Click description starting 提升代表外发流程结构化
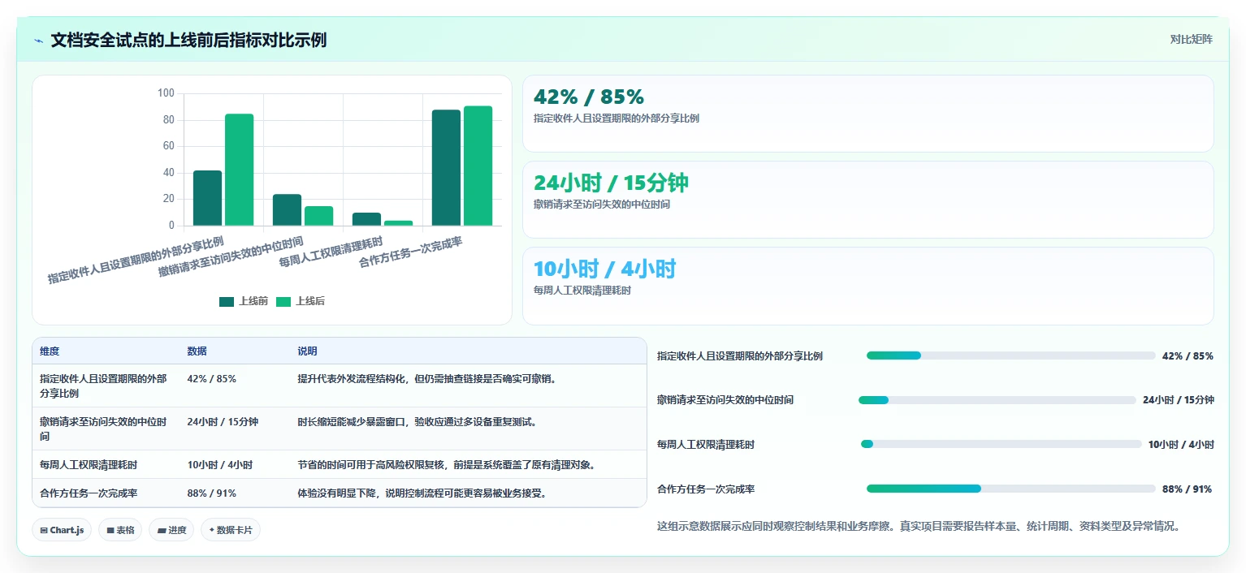Screen dimensions: 1246x573 (x=426, y=379)
